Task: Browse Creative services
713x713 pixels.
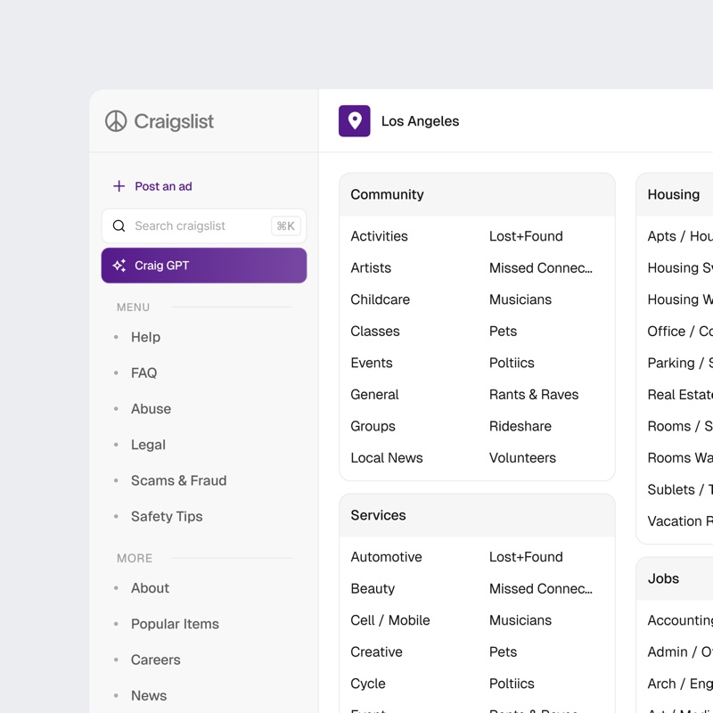Action: click(376, 652)
